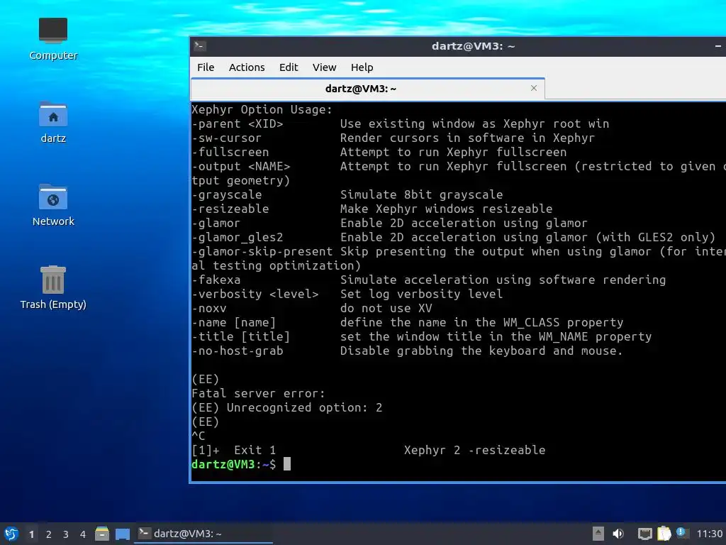Open the network connection tray icon

[644, 534]
